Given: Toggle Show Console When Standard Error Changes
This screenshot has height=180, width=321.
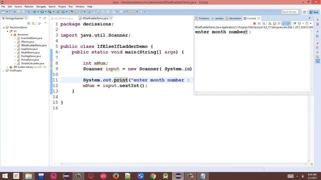Looking at the screenshot, I should (x=289, y=23).
